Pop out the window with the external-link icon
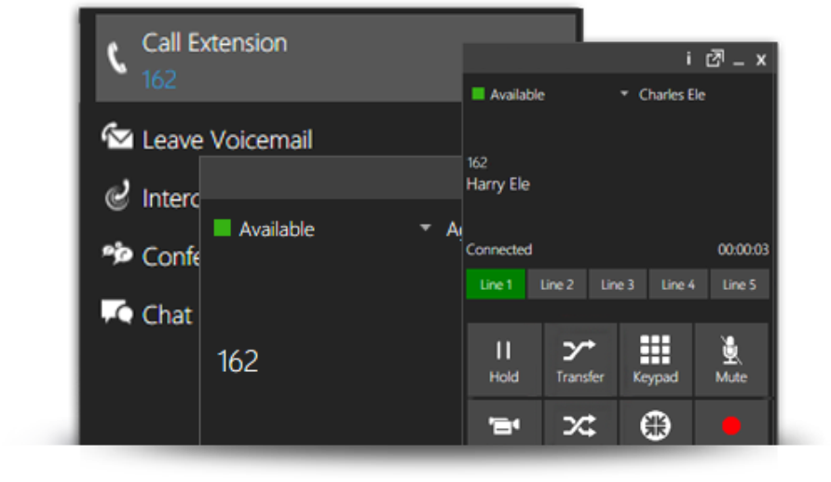Viewport: 831px width, 482px height. point(715,59)
